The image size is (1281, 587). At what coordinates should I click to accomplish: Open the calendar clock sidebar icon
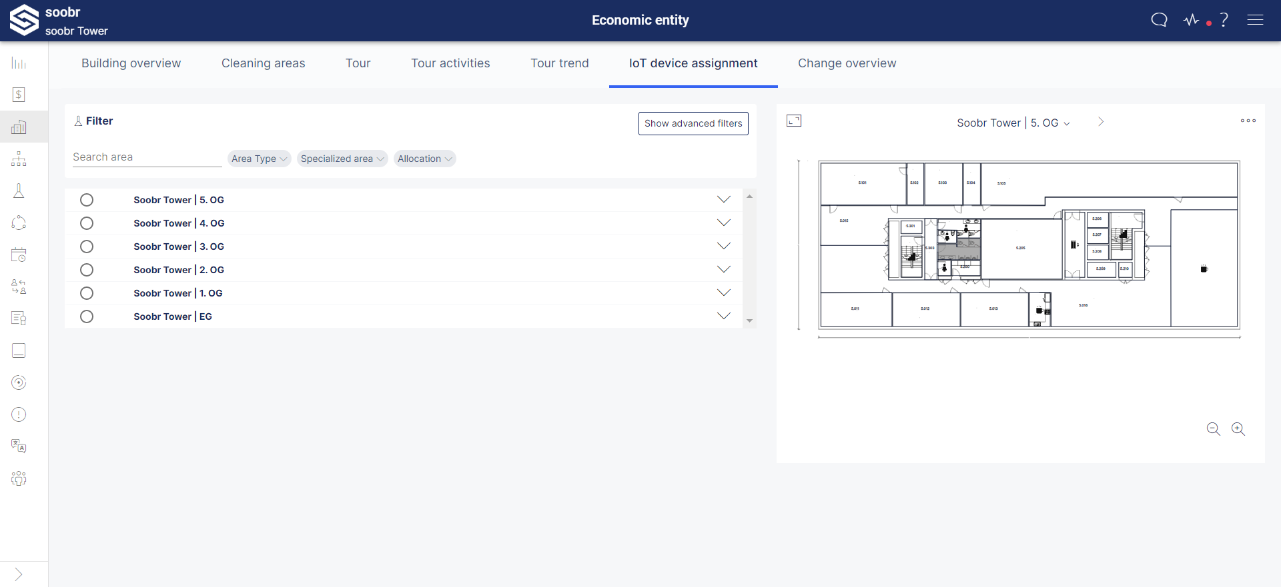coord(19,255)
